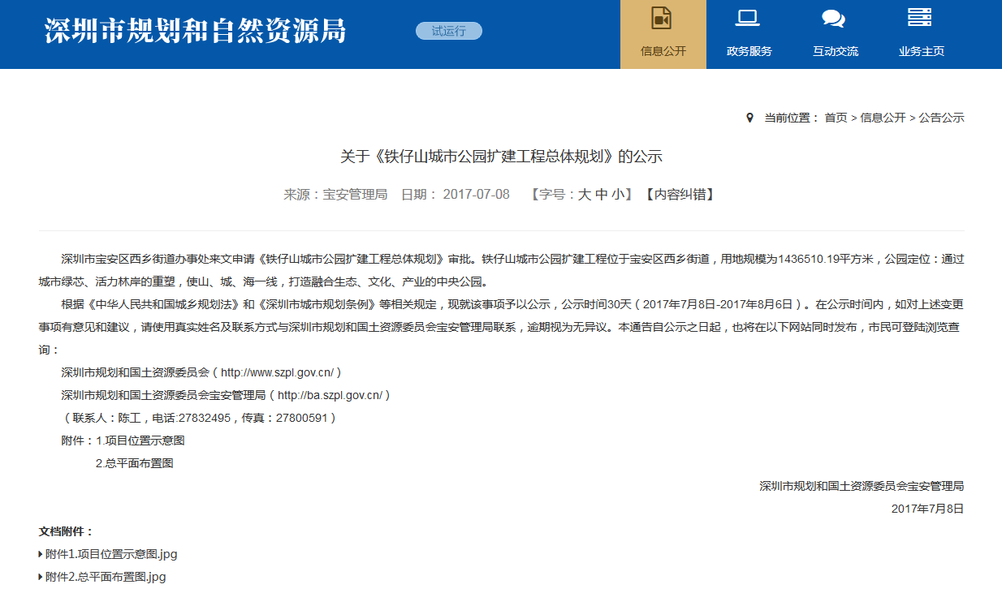
Task: Go to the 政务服务 tab label
Action: pyautogui.click(x=749, y=51)
